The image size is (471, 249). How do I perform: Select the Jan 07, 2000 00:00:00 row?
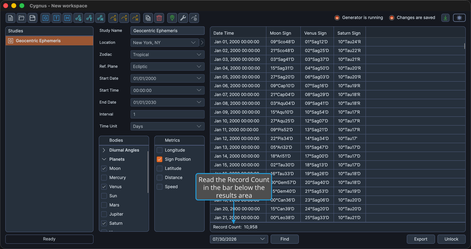(338, 95)
